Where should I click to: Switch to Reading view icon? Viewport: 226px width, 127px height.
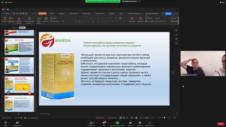click(x=127, y=118)
